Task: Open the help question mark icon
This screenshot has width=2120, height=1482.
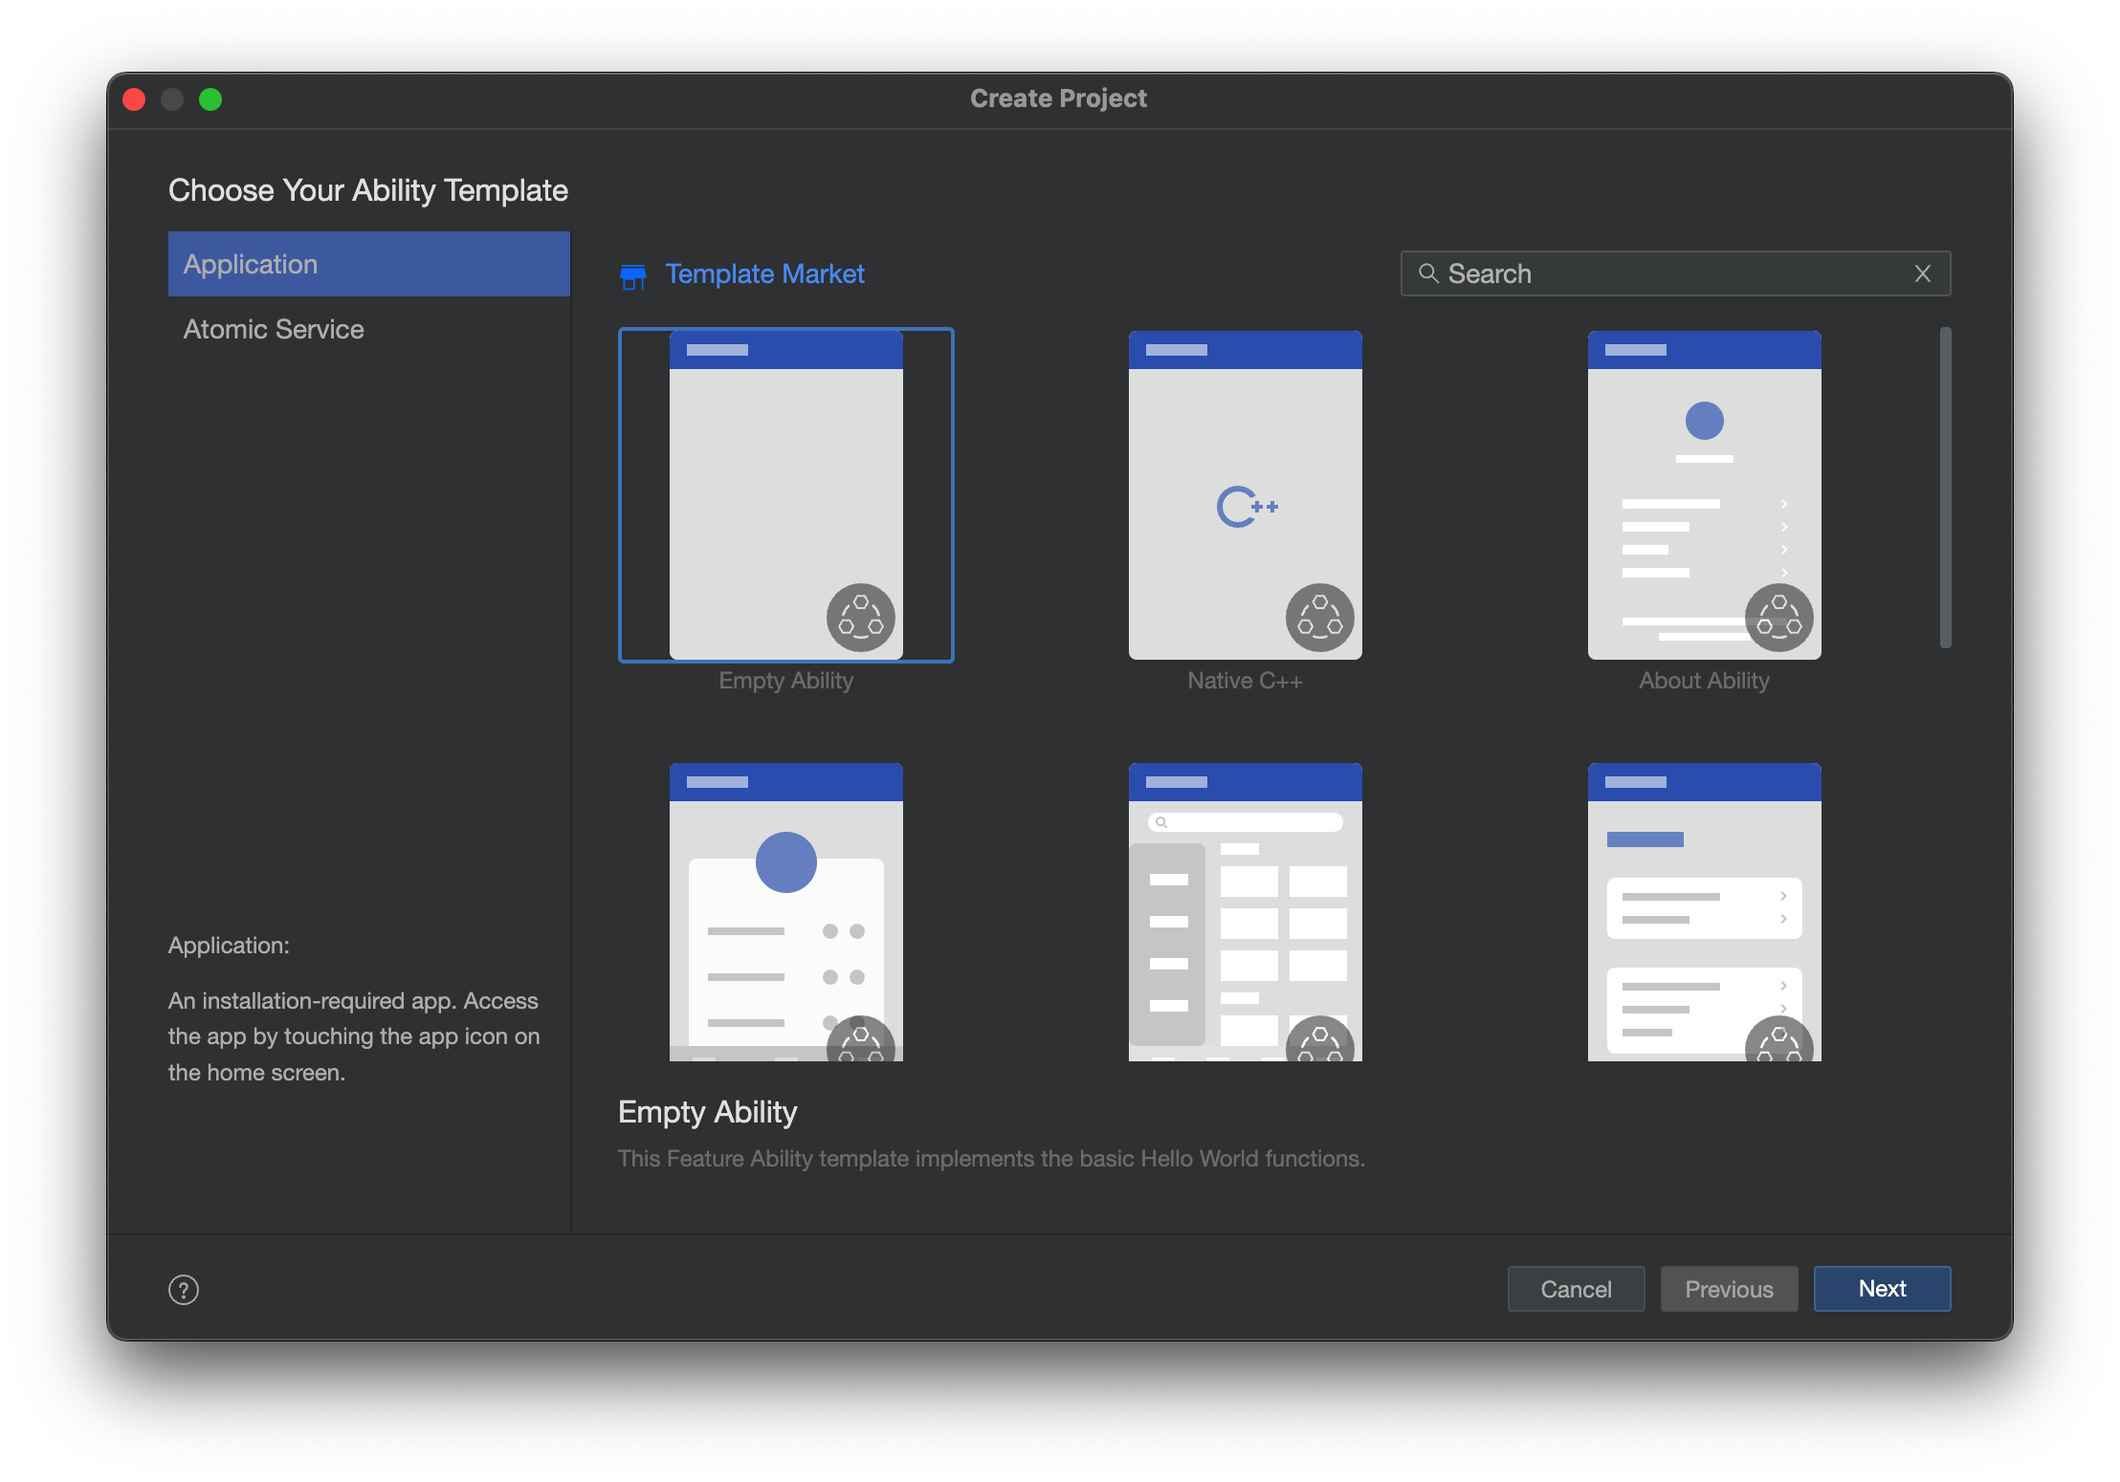Action: 184,1290
